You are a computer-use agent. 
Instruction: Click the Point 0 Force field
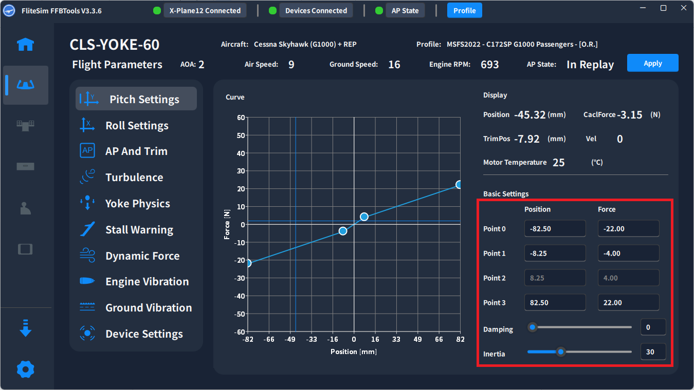629,228
